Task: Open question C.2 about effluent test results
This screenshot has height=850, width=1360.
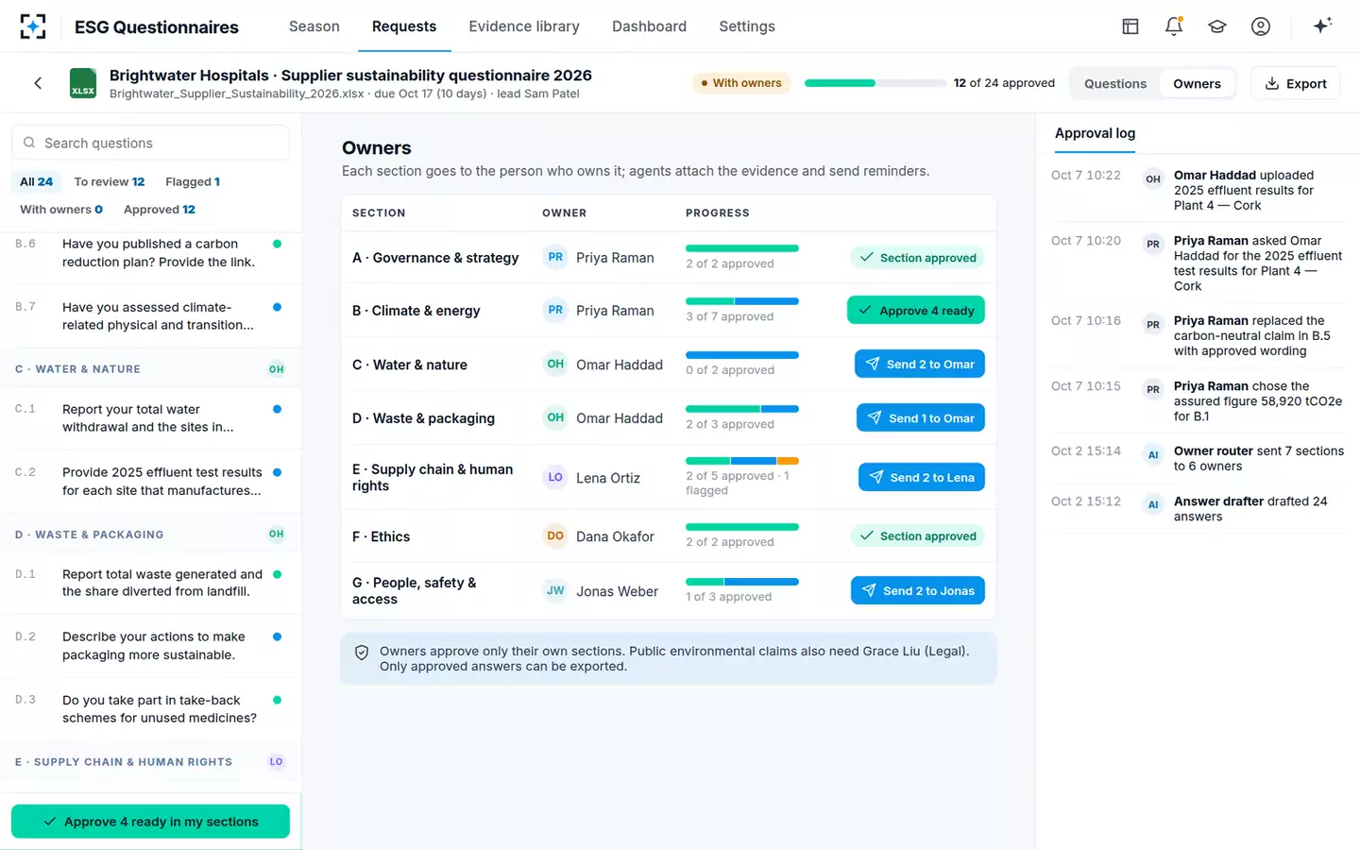Action: pos(151,481)
